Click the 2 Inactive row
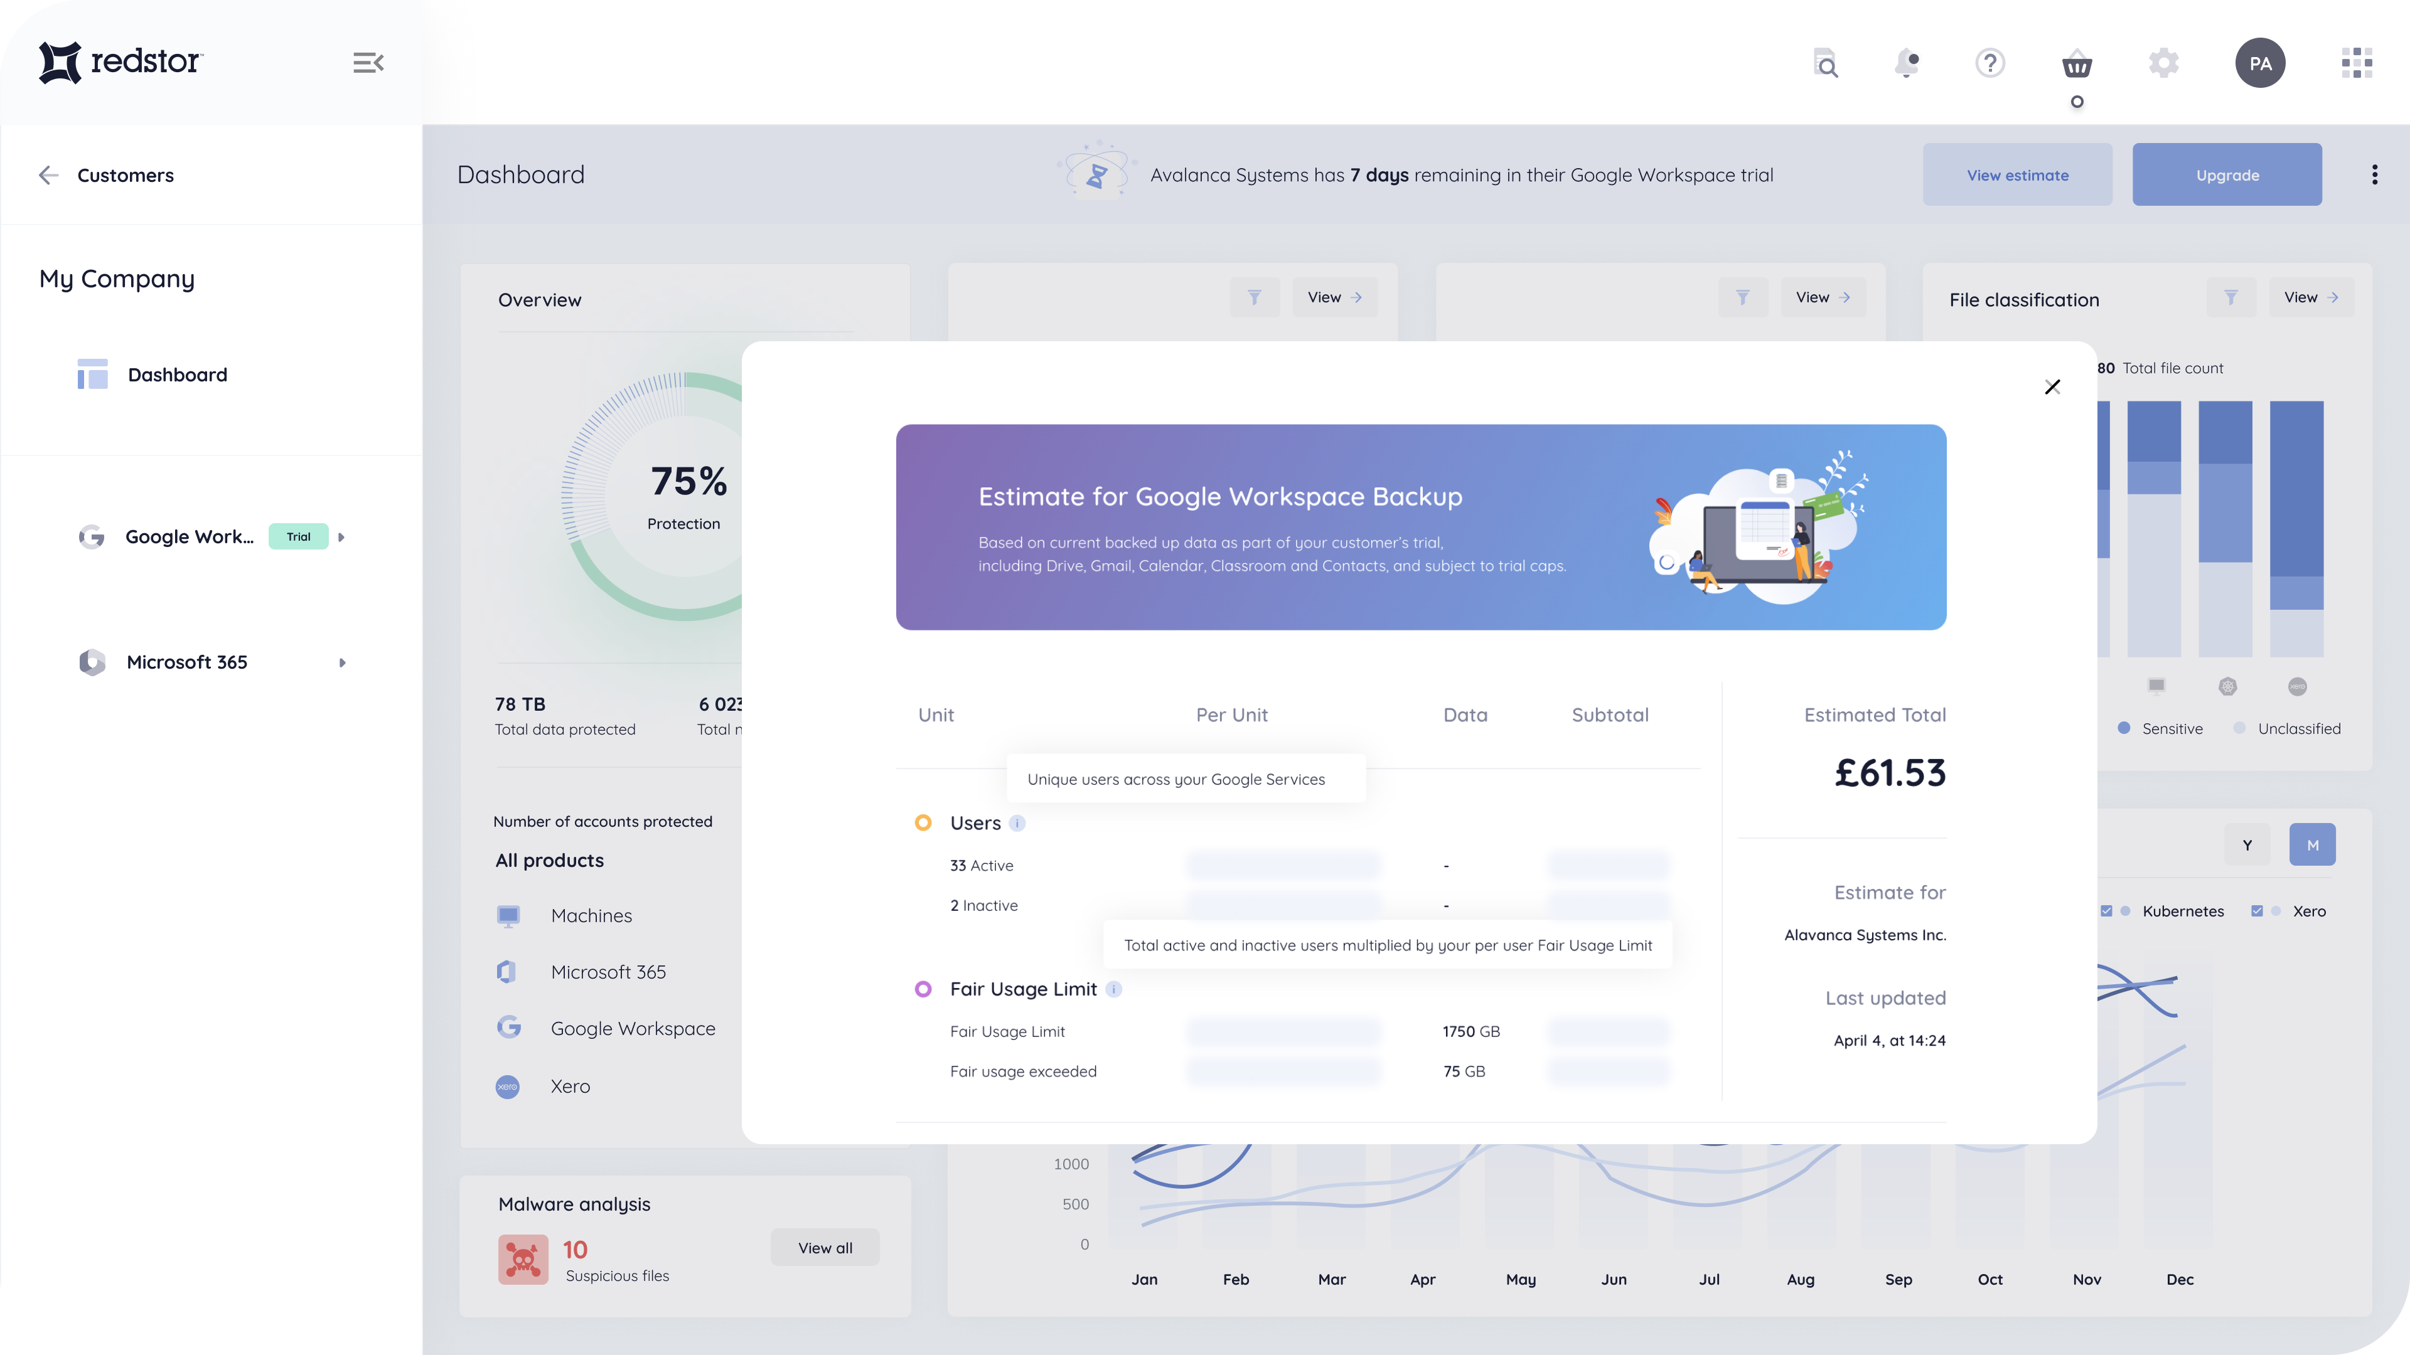 (983, 905)
